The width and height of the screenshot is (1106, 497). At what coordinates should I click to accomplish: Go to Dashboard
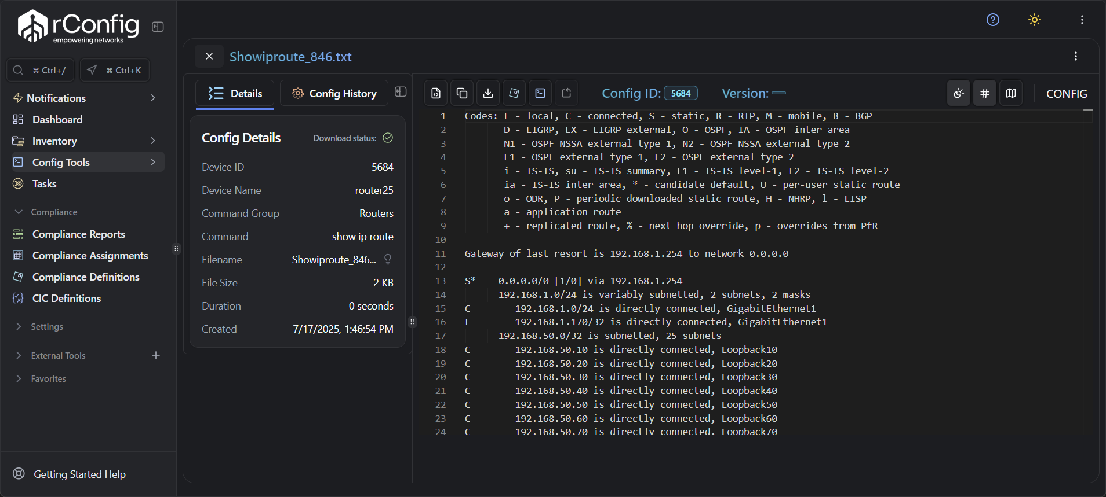pyautogui.click(x=88, y=119)
